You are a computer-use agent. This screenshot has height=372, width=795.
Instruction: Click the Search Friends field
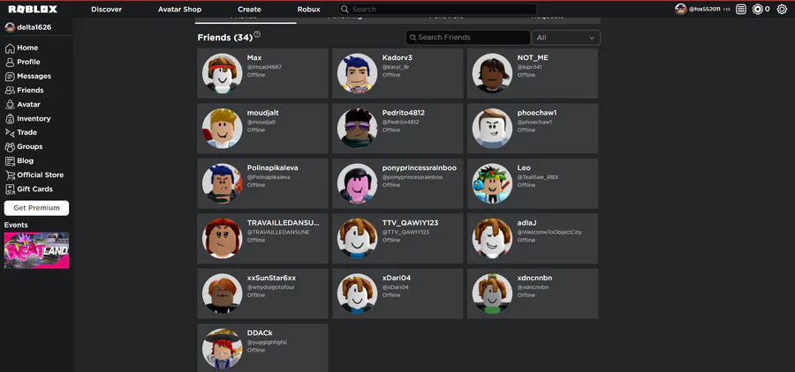(x=467, y=37)
